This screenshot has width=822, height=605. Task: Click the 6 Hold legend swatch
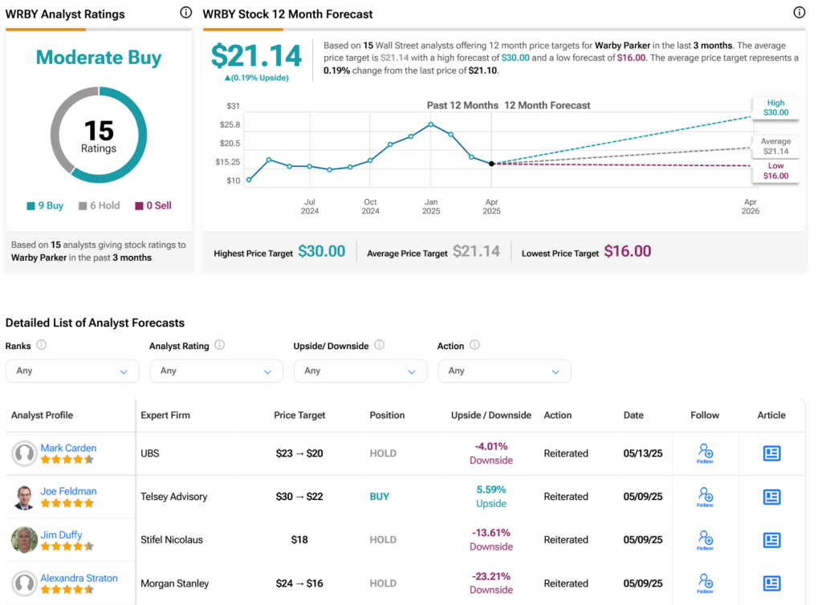(83, 206)
